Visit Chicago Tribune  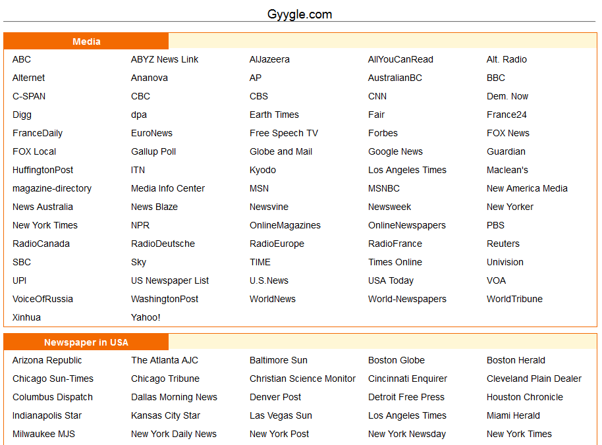point(165,379)
